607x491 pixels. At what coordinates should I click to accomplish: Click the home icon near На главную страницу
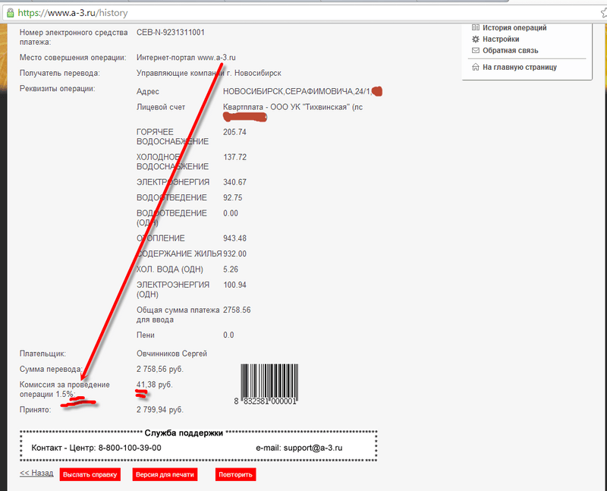[x=476, y=67]
